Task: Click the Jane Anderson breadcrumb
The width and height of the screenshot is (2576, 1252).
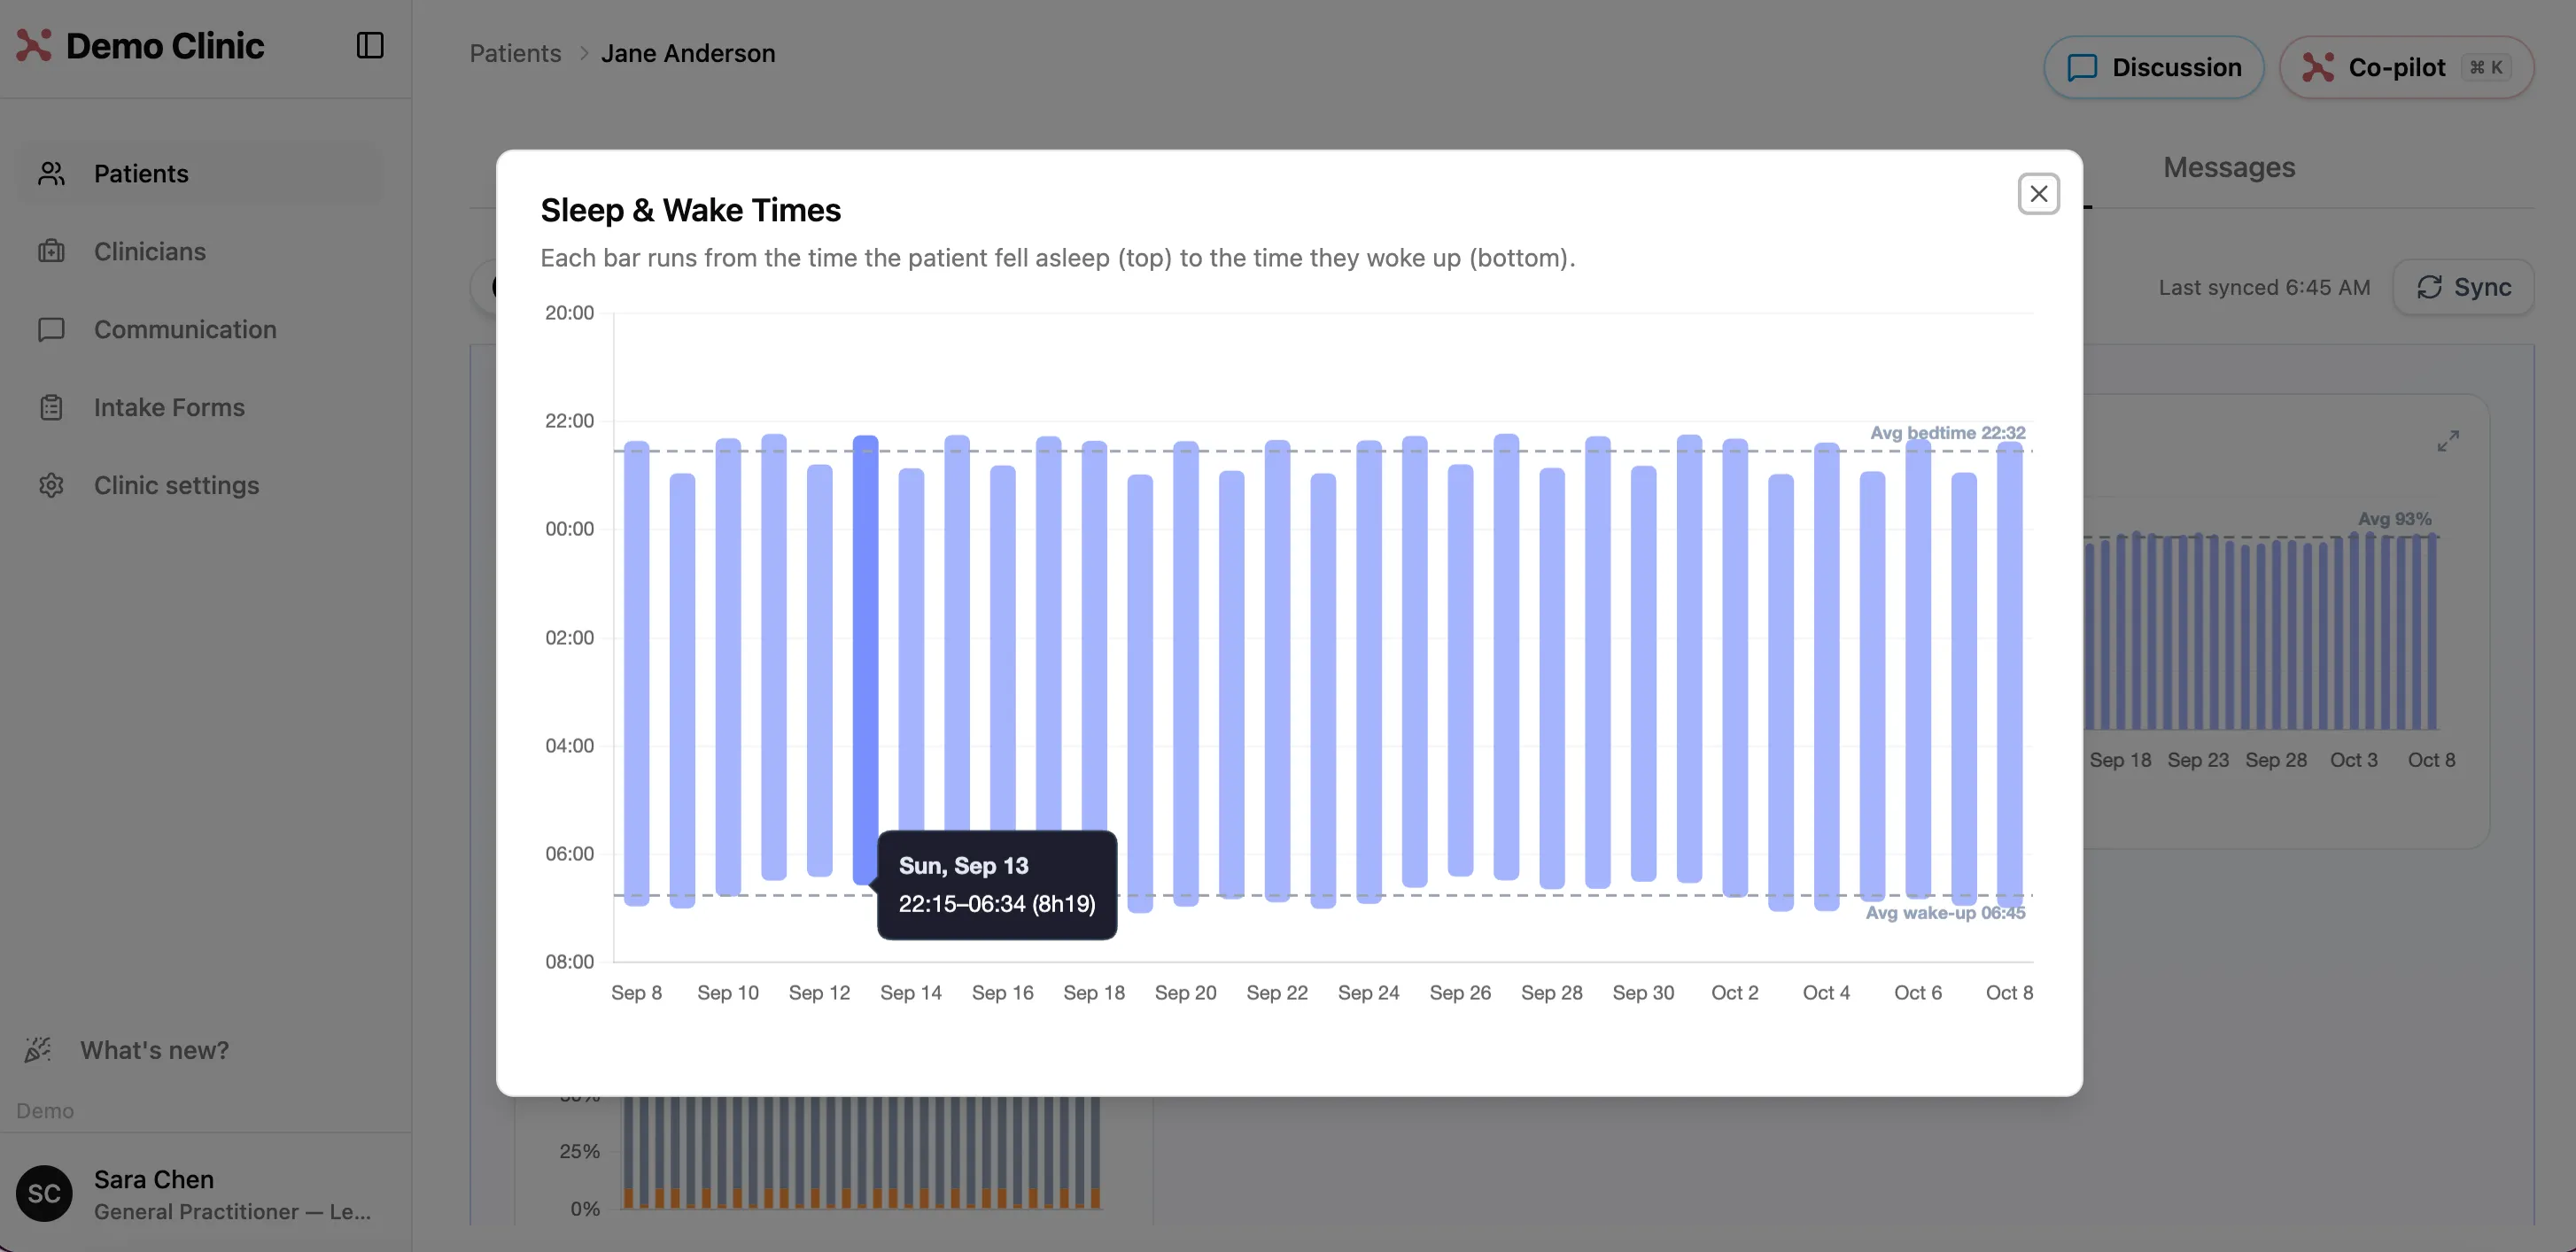Action: 688,54
